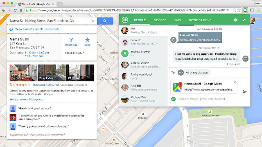Click the Philz Coffee marker on the map
Viewport: 262px width, 147px height.
pyautogui.click(x=114, y=140)
